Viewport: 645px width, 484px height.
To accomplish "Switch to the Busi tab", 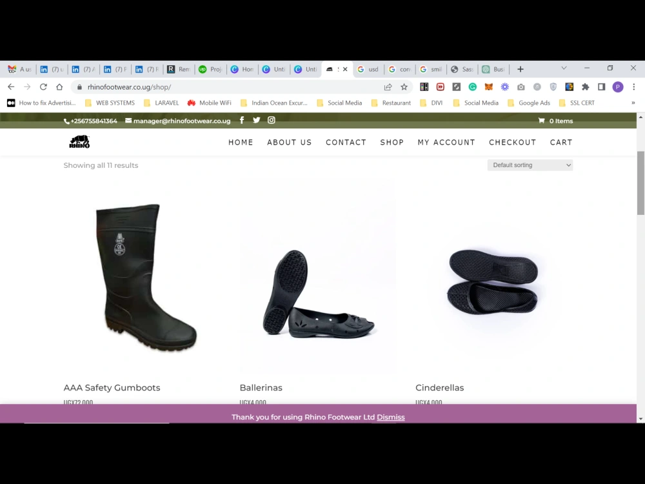I will 493,69.
